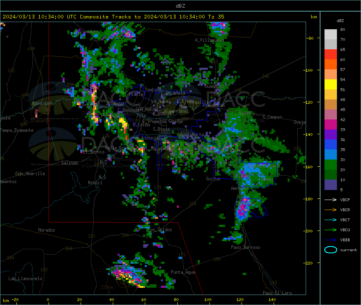361x305 pixels.
Task: Click the Paso_El_Loro map label
Action: [x=277, y=293]
